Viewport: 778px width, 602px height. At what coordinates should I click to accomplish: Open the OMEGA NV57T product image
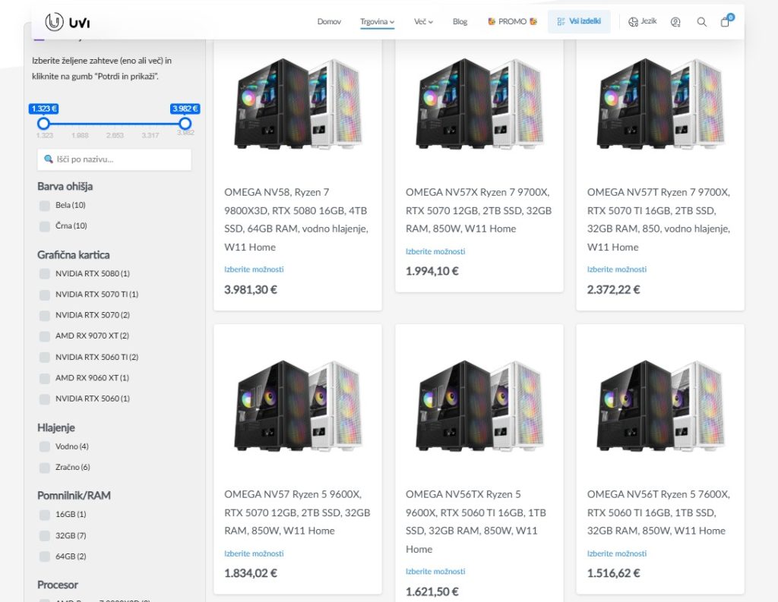660,104
